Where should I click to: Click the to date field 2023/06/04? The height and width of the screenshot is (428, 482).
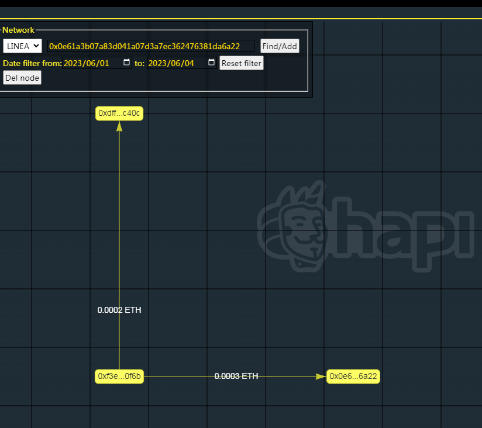tap(182, 63)
